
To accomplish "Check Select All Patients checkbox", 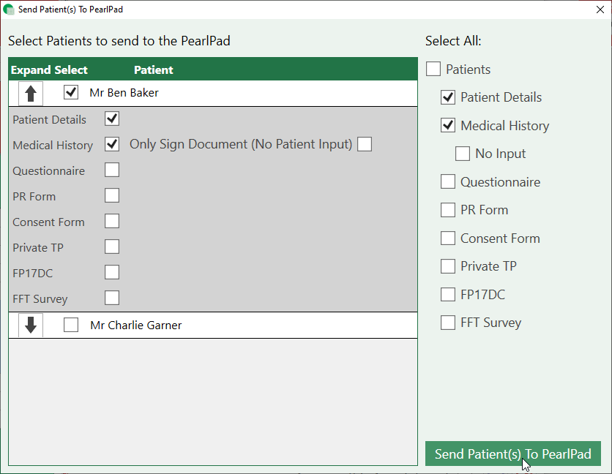I will pos(433,69).
